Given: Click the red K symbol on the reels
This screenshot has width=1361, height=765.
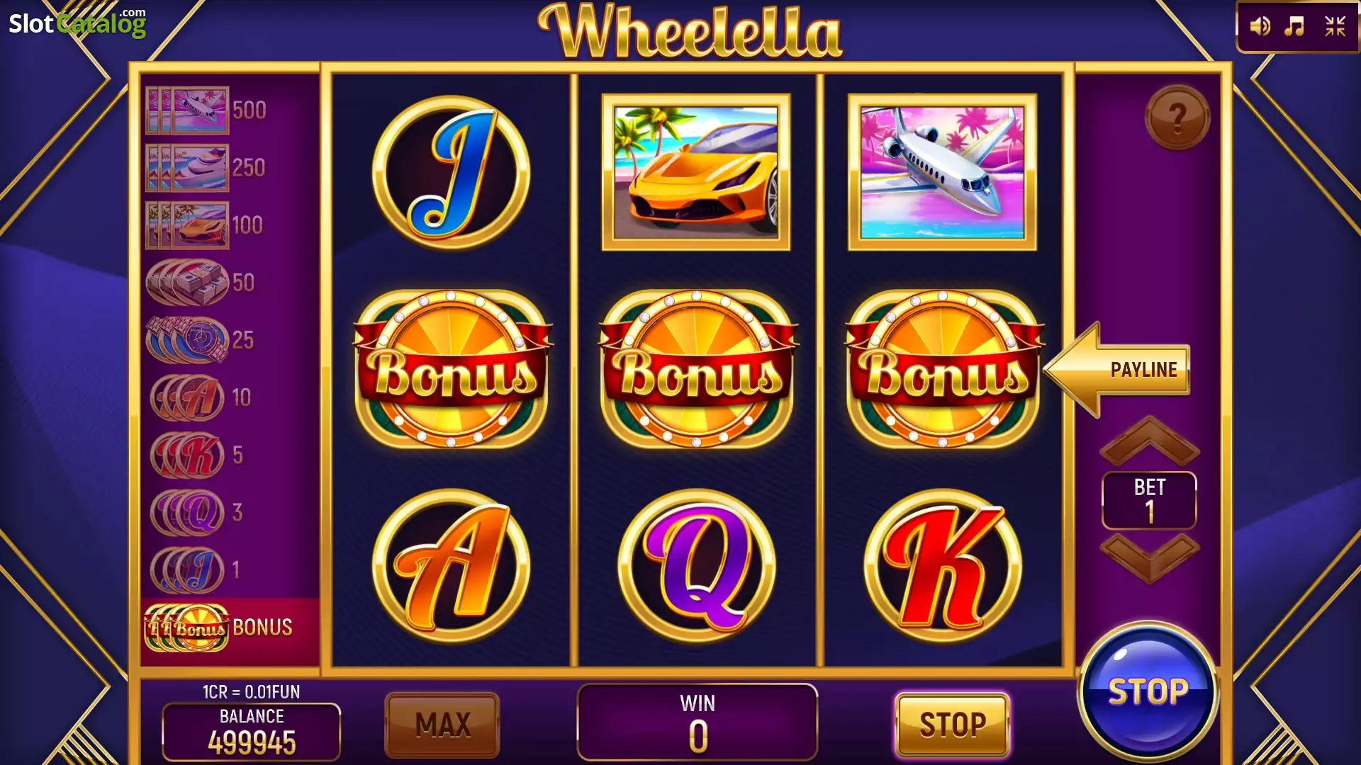Looking at the screenshot, I should point(942,566).
